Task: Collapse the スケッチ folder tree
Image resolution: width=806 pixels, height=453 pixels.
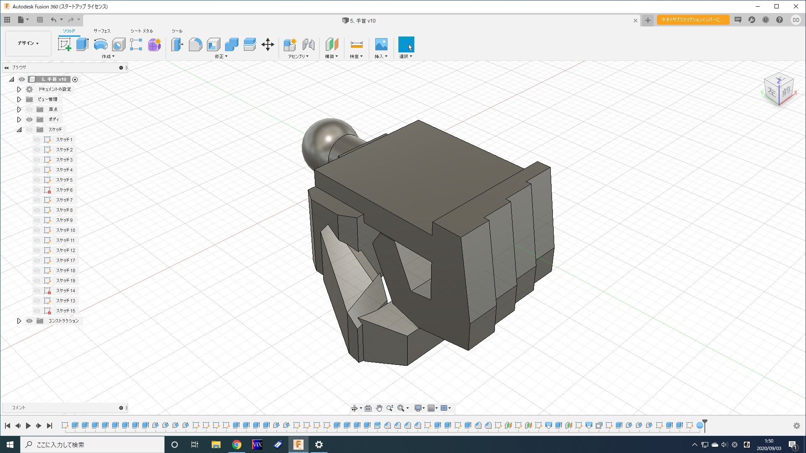Action: (x=19, y=130)
